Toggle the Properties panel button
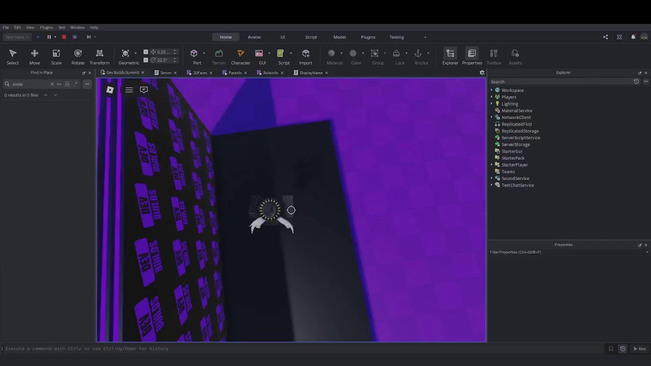The height and width of the screenshot is (366, 651). 472,56
